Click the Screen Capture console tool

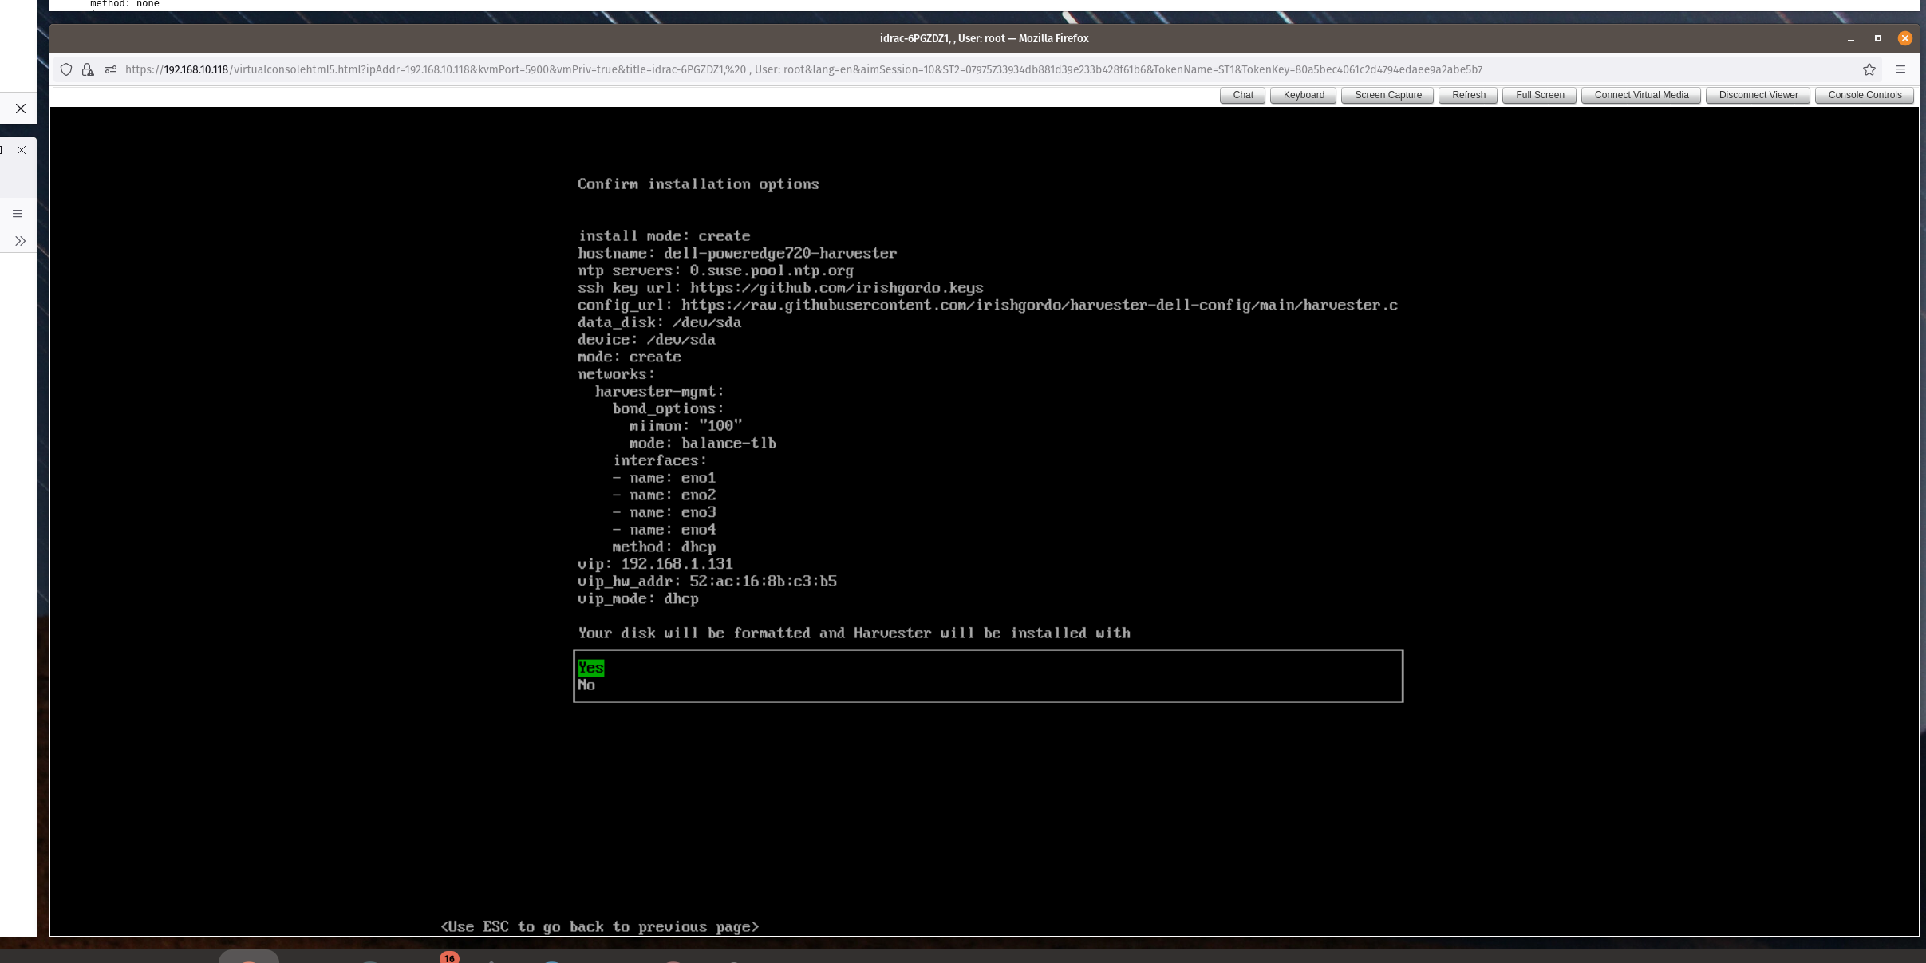coord(1387,95)
